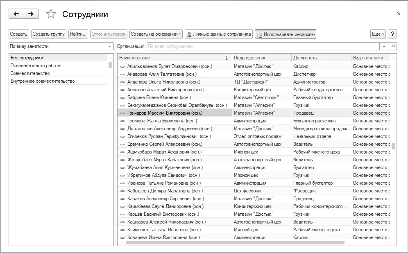Click the Организация input field
Viewport: 408px width, 253px height.
tap(263, 46)
